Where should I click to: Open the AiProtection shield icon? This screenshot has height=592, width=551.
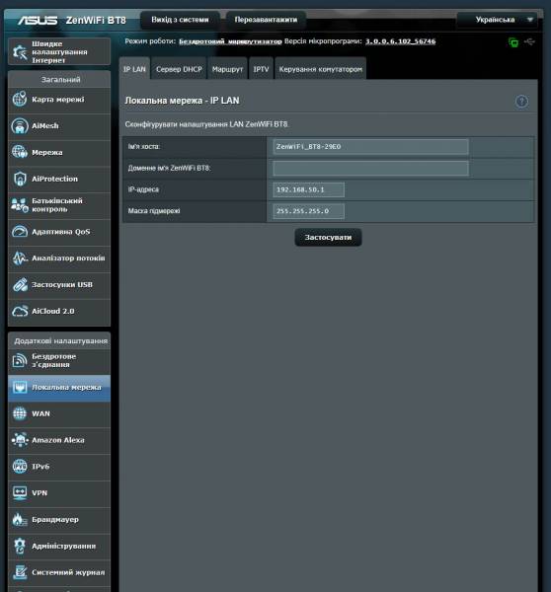(x=20, y=179)
